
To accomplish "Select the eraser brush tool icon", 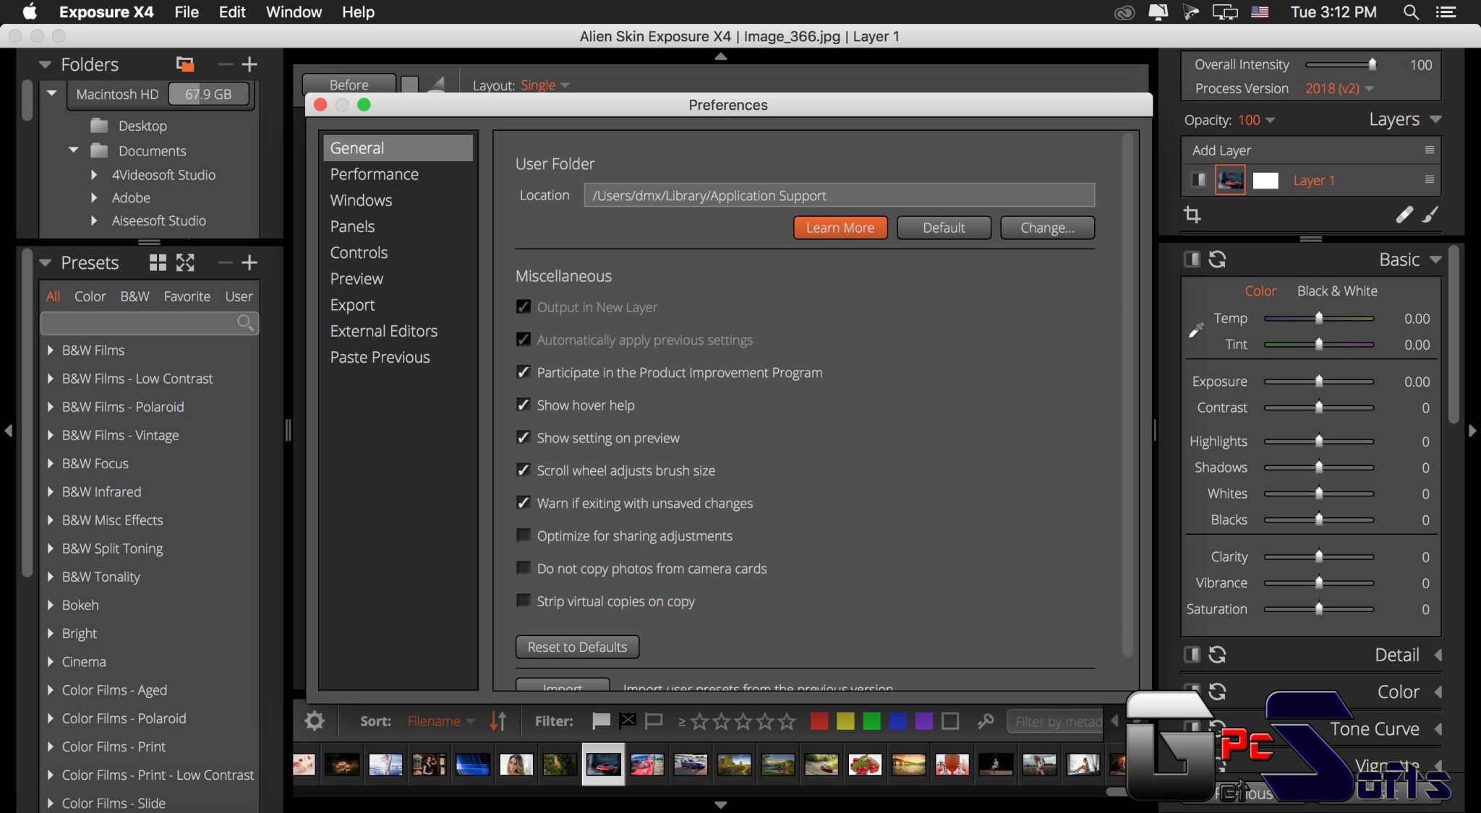I will [x=1404, y=215].
